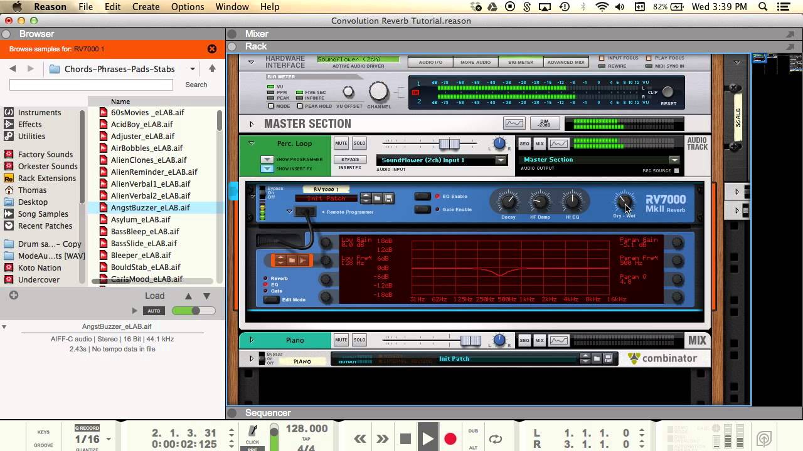
Task: Select Effects in the browser sidebar
Action: click(x=29, y=125)
